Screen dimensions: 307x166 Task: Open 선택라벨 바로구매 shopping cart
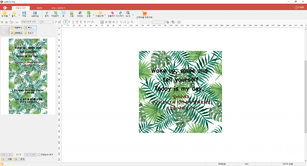tap(144, 14)
